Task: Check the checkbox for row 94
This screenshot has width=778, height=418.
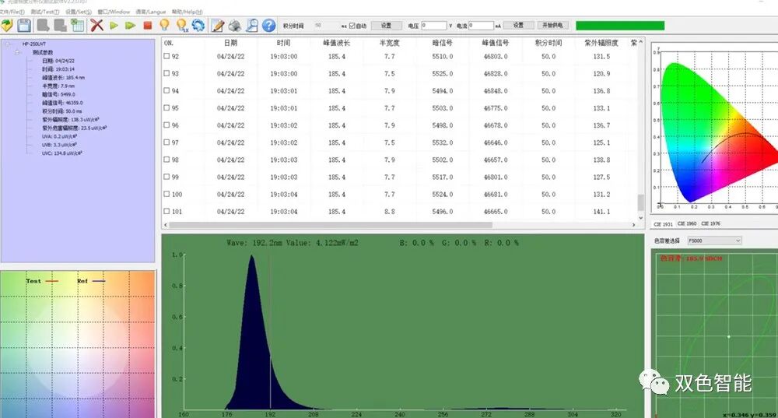Action: click(166, 91)
